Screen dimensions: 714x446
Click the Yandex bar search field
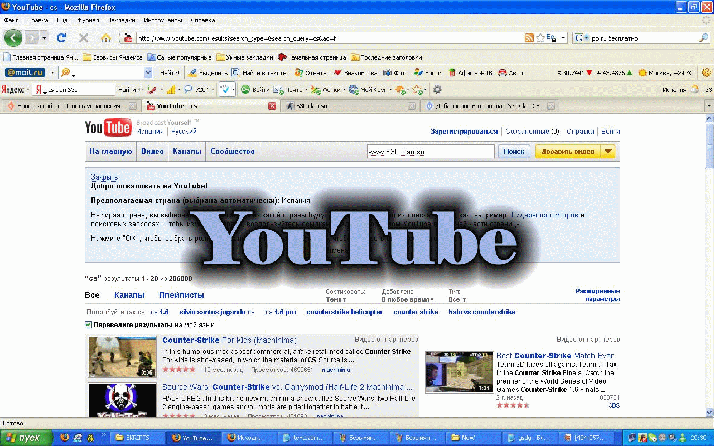[x=74, y=89]
